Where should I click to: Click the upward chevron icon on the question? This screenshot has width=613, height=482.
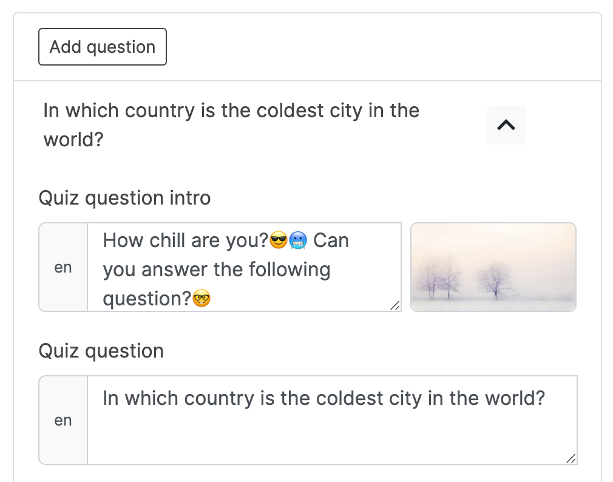[506, 125]
